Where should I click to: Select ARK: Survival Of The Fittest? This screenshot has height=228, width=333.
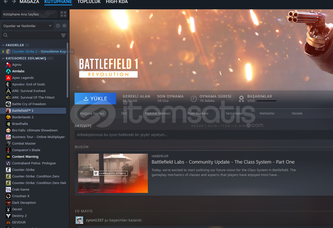pos(33,98)
